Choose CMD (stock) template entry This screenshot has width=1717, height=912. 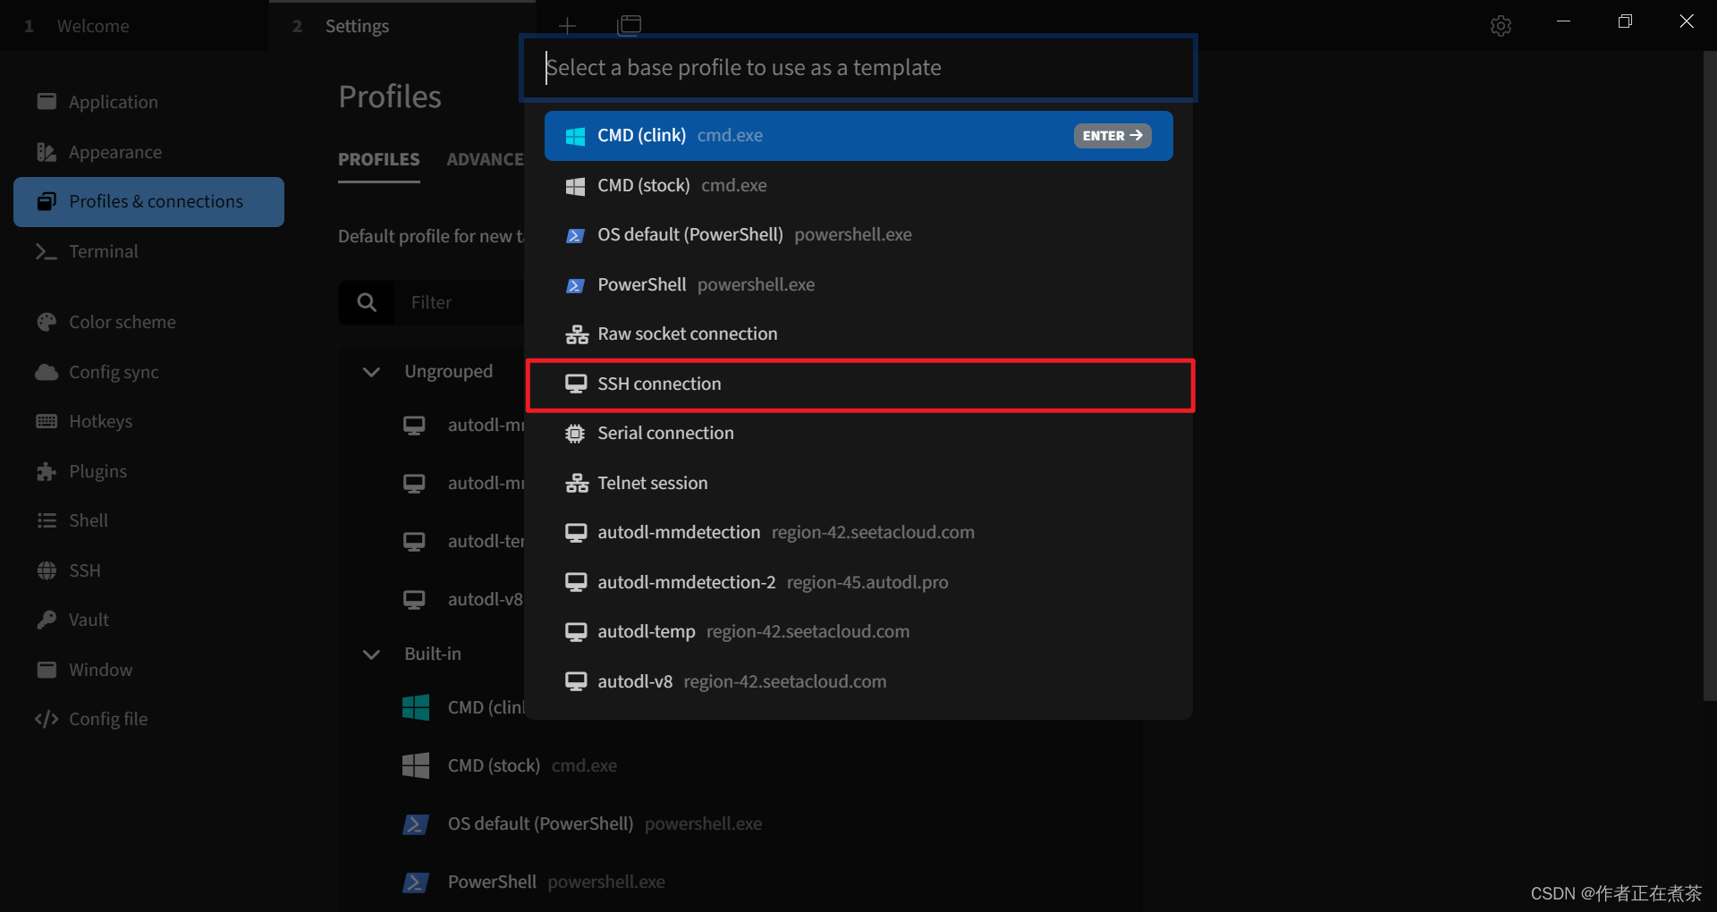[x=858, y=185]
